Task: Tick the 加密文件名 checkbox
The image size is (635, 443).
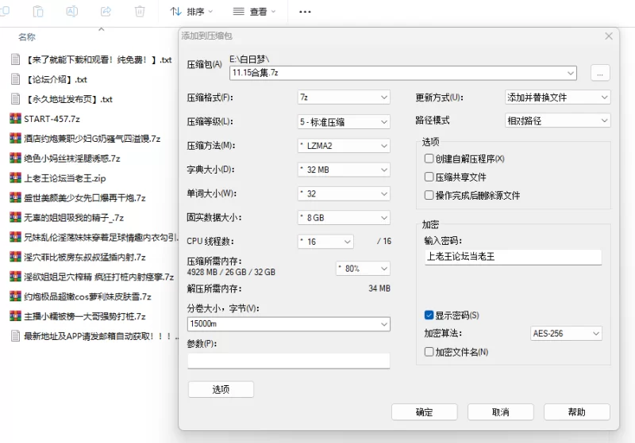Action: click(x=429, y=352)
